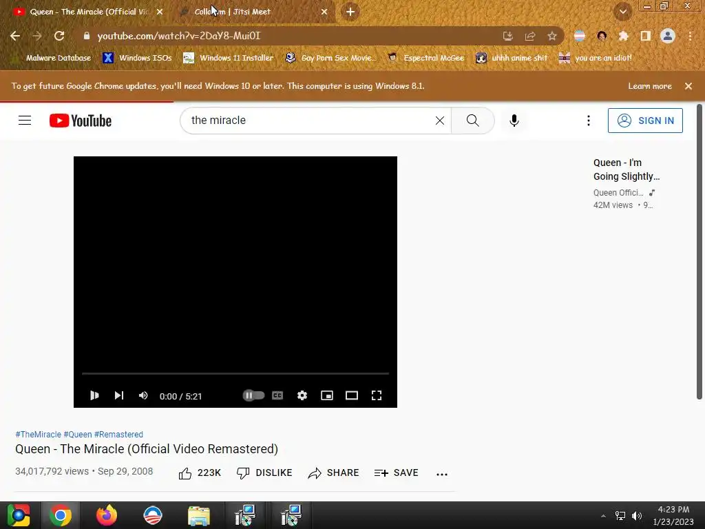This screenshot has width=705, height=529.
Task: Play the video with play button
Action: 94,395
